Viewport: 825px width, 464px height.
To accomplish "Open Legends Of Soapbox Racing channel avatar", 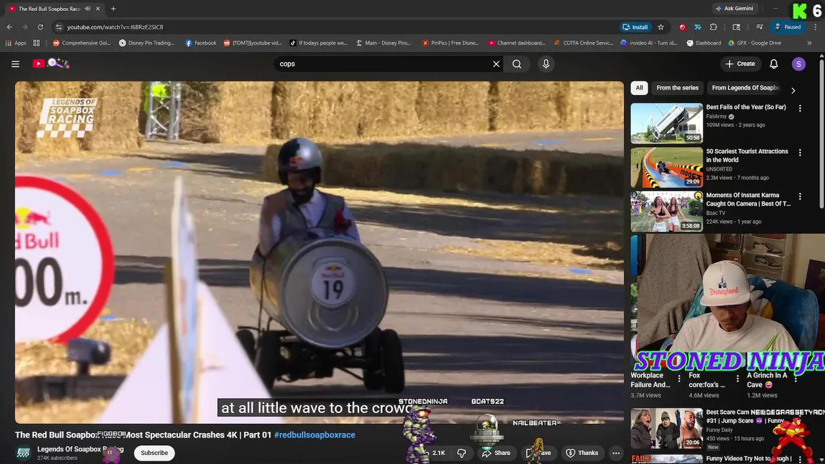I will click(23, 453).
